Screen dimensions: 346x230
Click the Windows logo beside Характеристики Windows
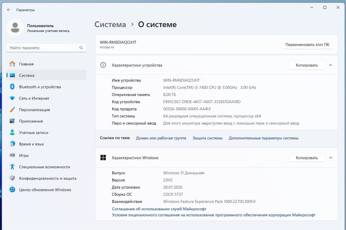tap(103, 158)
